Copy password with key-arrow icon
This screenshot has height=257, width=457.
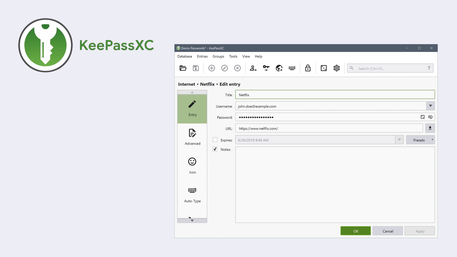266,68
